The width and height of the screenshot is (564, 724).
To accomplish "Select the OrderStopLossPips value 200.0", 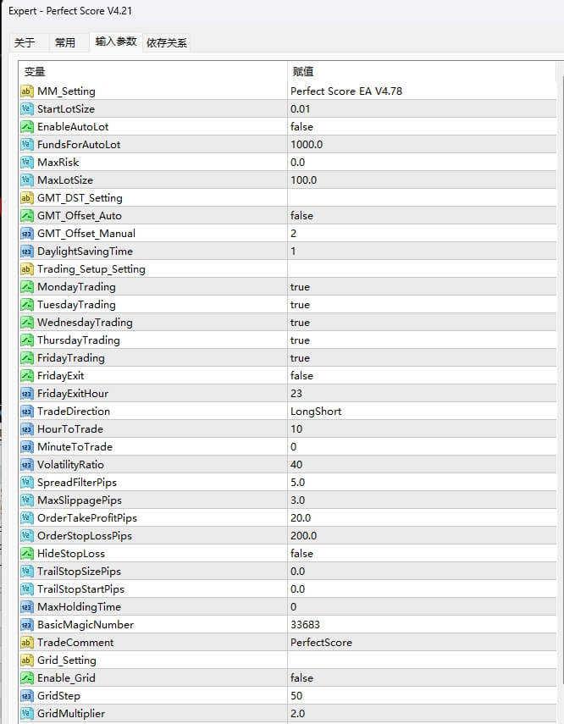I will point(303,536).
